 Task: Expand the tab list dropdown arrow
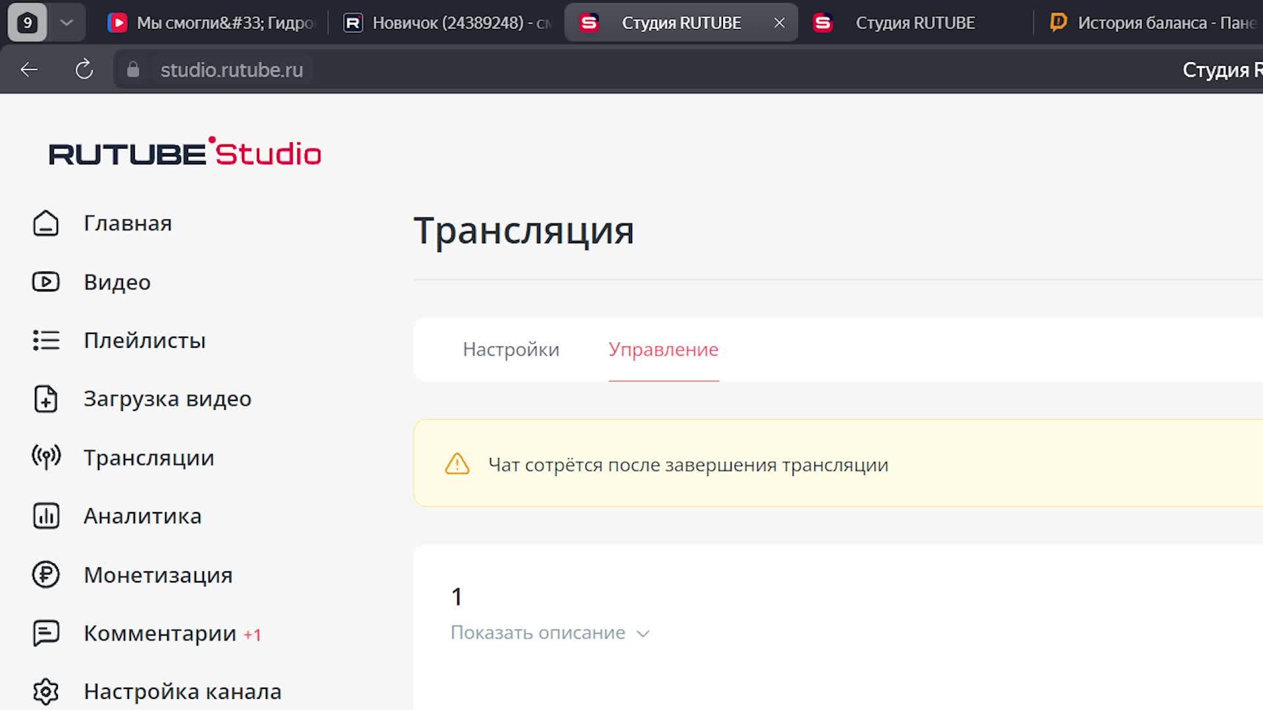click(x=66, y=22)
